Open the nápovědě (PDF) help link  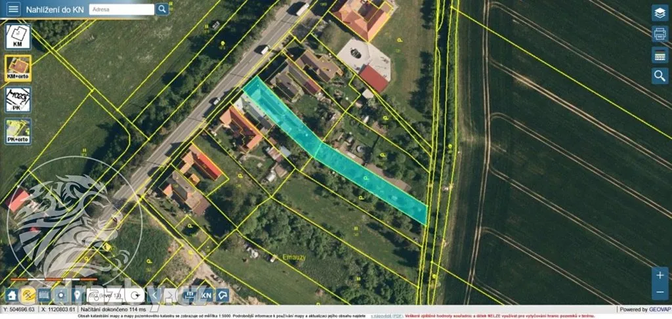pyautogui.click(x=388, y=316)
